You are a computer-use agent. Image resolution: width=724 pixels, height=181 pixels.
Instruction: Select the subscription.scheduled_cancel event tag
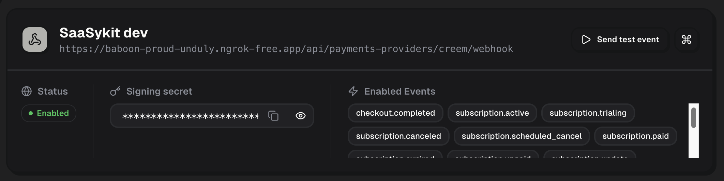[522, 136]
